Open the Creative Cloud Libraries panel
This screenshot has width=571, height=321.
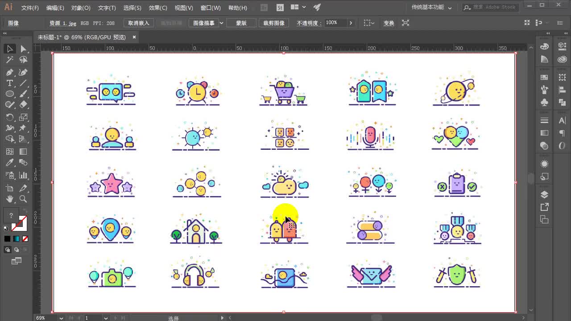pyautogui.click(x=562, y=59)
